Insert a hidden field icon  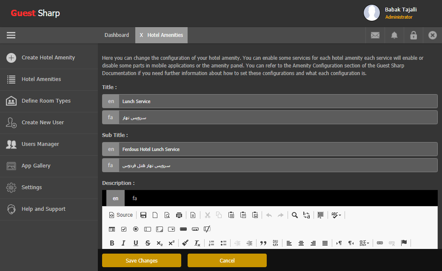click(207, 229)
